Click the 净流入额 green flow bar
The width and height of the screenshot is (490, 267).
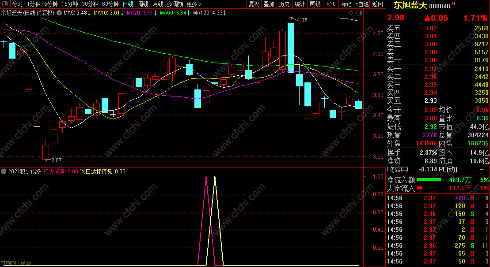coord(429,180)
